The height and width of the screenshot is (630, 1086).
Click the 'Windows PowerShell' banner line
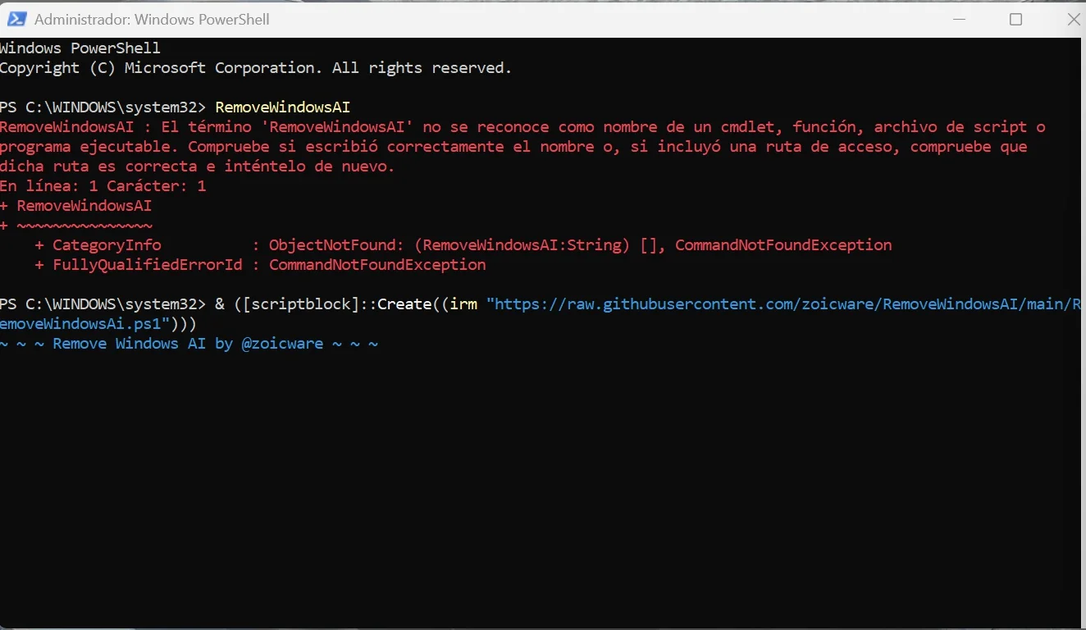point(80,48)
